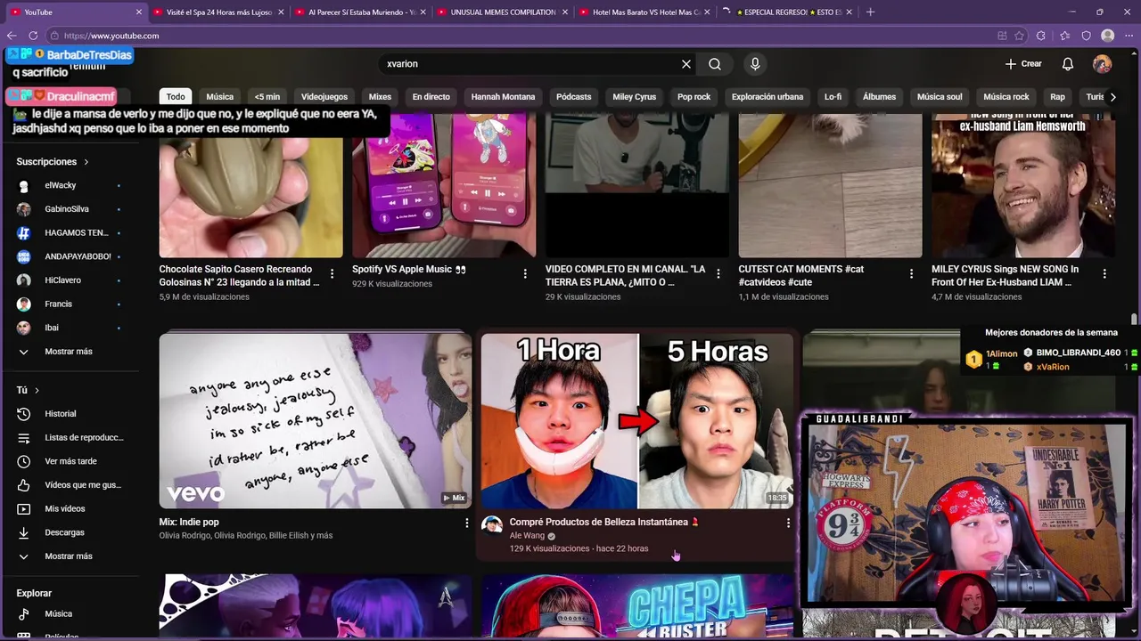Open options for Miley Cyrus video
This screenshot has width=1141, height=641.
(1104, 274)
